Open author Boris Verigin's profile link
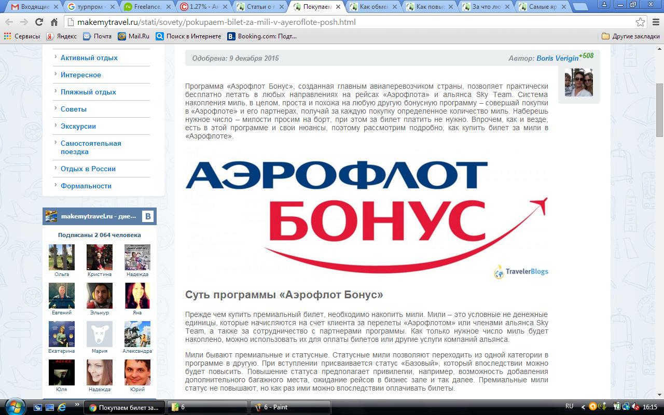Screen dimensions: 664x415 557,58
